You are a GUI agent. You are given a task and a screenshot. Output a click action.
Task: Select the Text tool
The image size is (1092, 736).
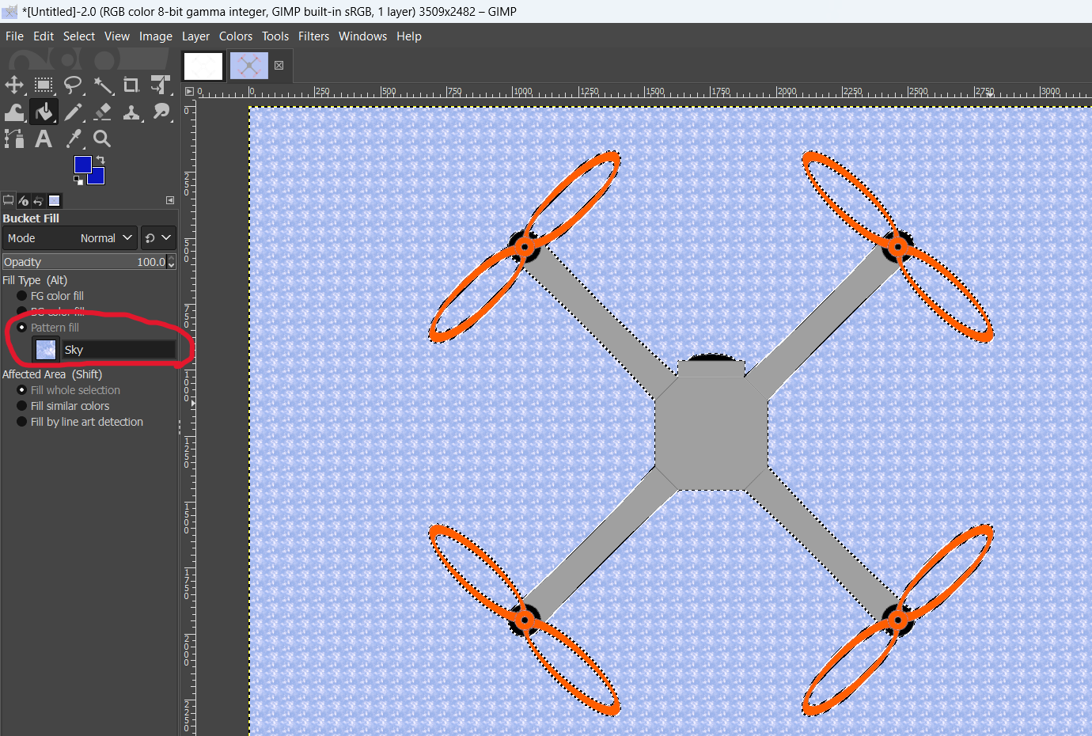(x=44, y=139)
